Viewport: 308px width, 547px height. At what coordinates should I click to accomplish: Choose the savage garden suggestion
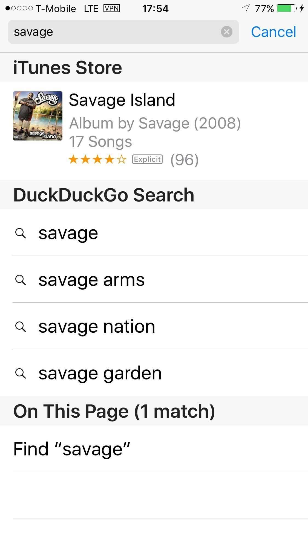pyautogui.click(x=100, y=373)
